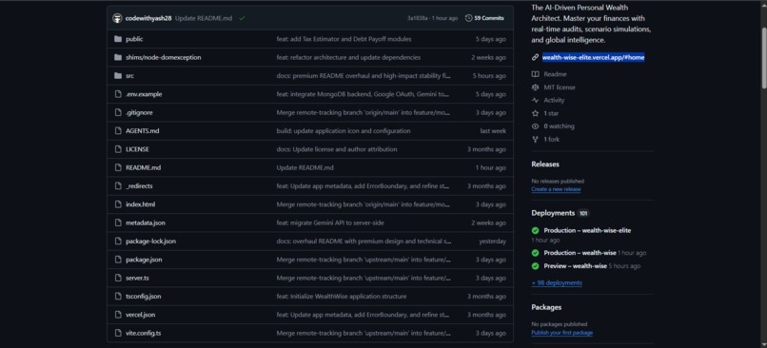This screenshot has height=348, width=767.
Task: Open the Packages heading link
Action: (x=546, y=307)
